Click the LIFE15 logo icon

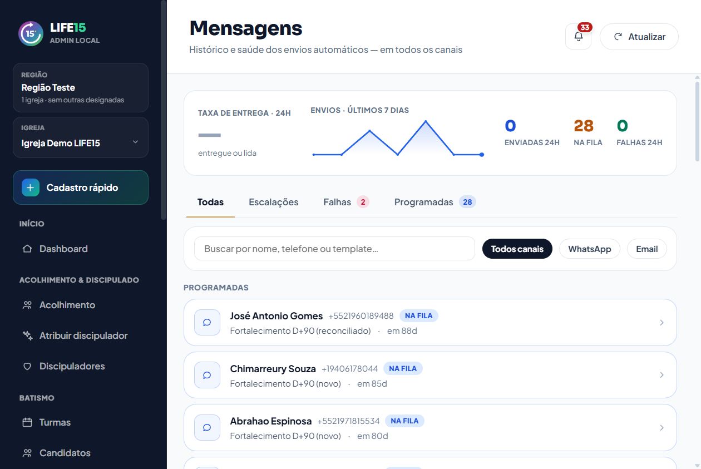pyautogui.click(x=31, y=33)
